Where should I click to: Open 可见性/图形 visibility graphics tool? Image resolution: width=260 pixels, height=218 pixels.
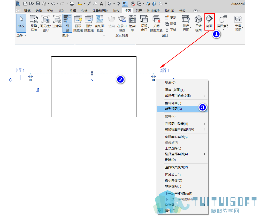[x=45, y=23]
